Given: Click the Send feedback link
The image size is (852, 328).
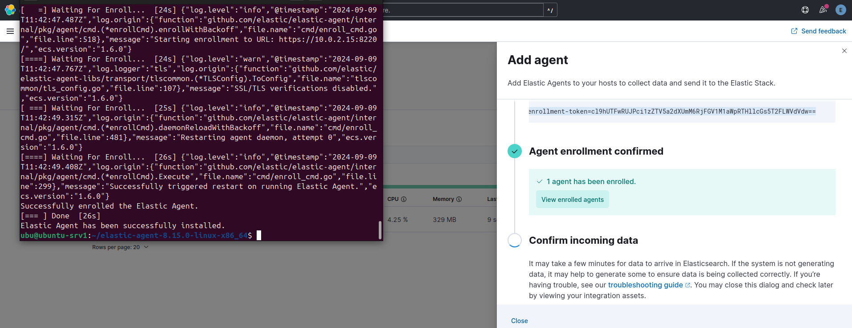Looking at the screenshot, I should [819, 31].
